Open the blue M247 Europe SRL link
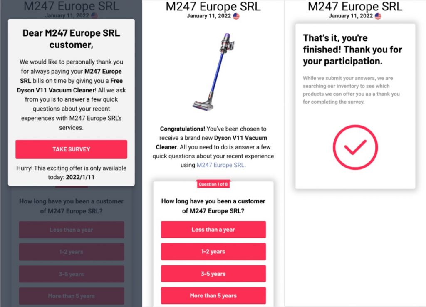Viewport: 426px width, 307px height. click(220, 165)
